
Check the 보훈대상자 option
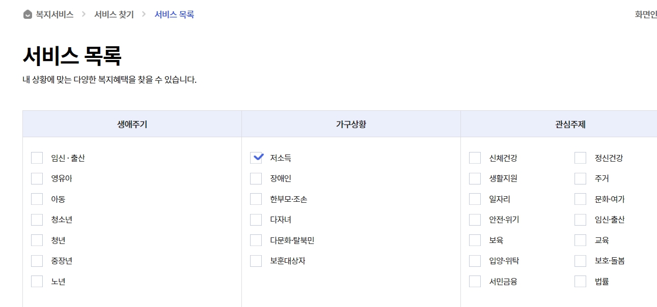pyautogui.click(x=256, y=260)
